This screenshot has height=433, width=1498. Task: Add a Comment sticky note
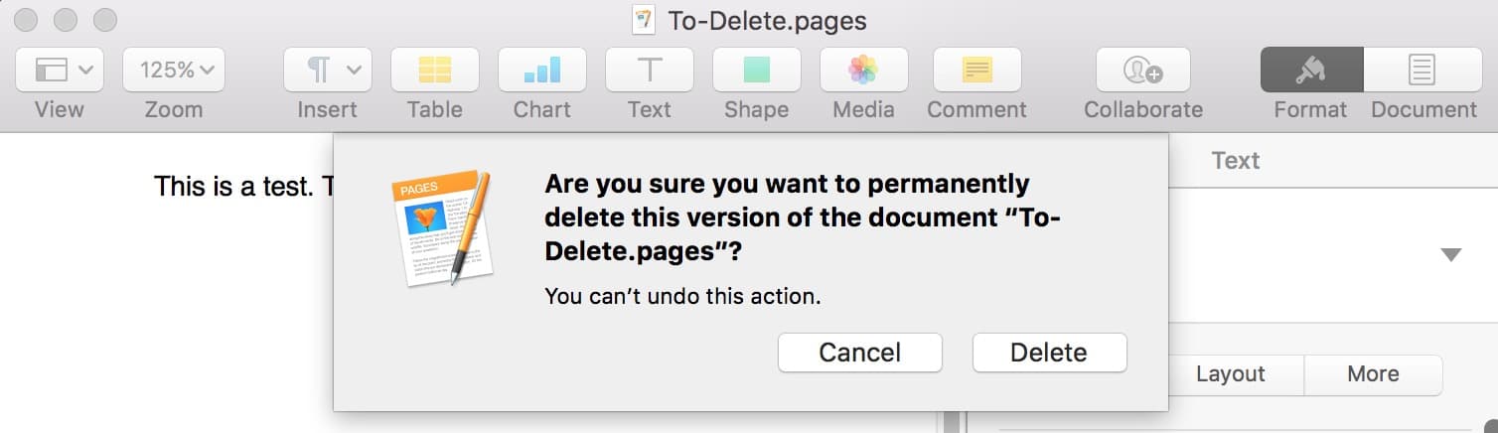976,70
